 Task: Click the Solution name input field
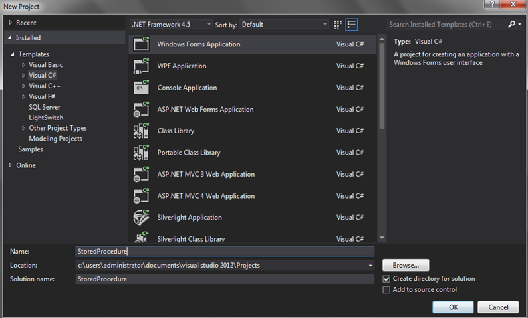tap(225, 279)
